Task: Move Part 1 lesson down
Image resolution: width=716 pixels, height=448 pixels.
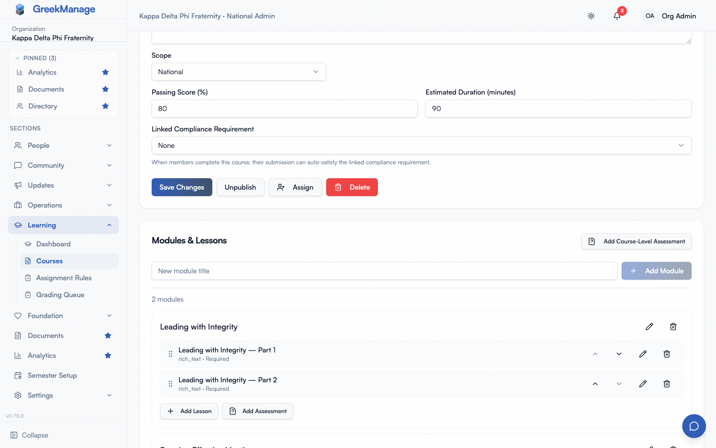Action: (619, 354)
